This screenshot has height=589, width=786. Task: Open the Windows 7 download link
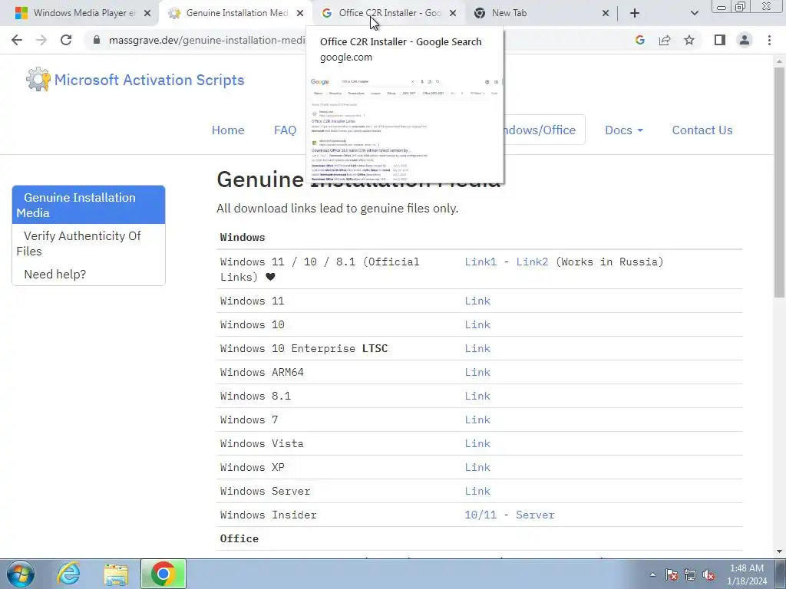coord(477,420)
